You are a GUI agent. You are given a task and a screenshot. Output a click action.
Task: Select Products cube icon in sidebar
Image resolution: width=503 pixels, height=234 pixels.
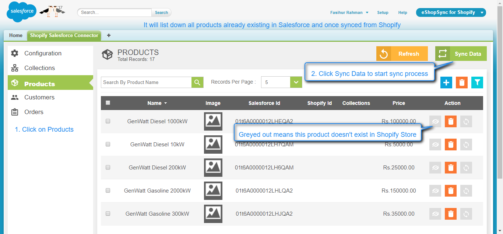pos(15,83)
